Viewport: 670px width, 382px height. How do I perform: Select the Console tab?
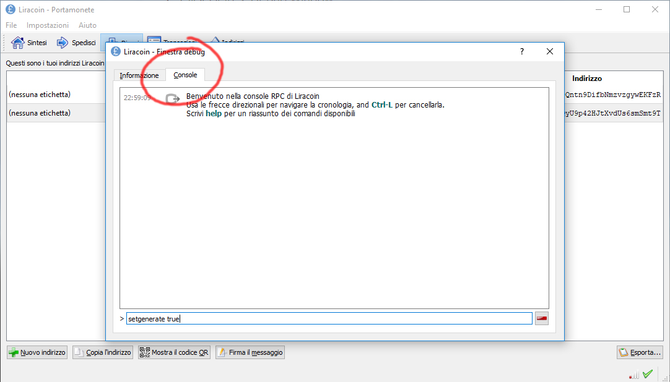click(185, 75)
